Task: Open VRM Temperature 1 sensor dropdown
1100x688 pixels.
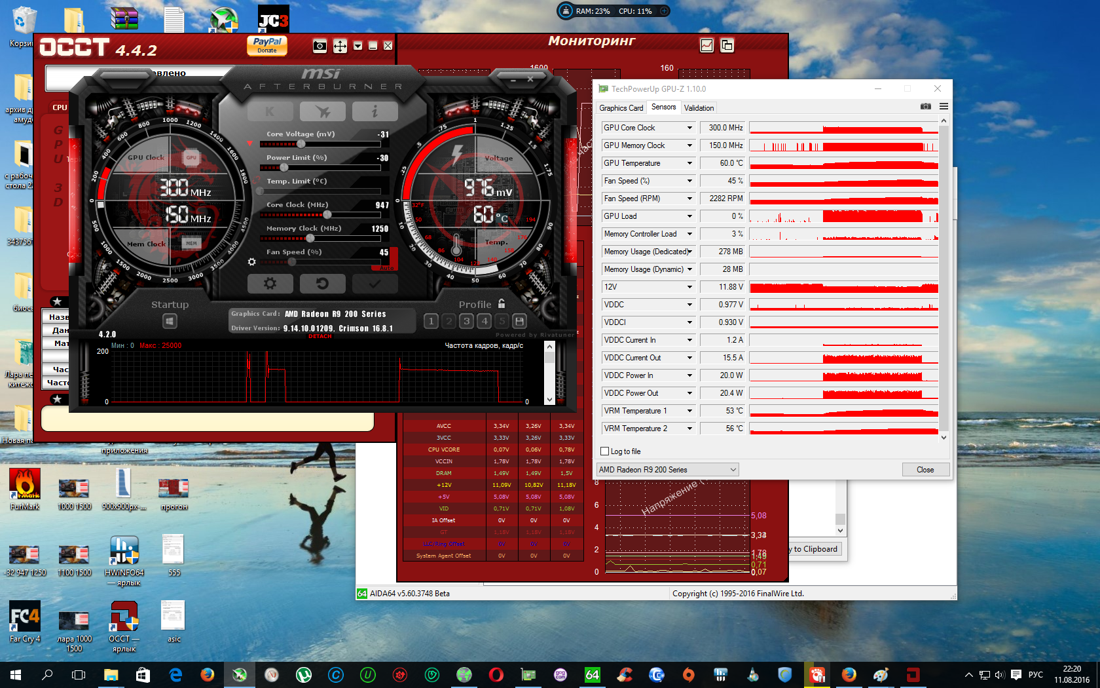Action: point(689,411)
